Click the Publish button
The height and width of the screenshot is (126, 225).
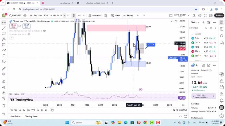tap(219, 15)
